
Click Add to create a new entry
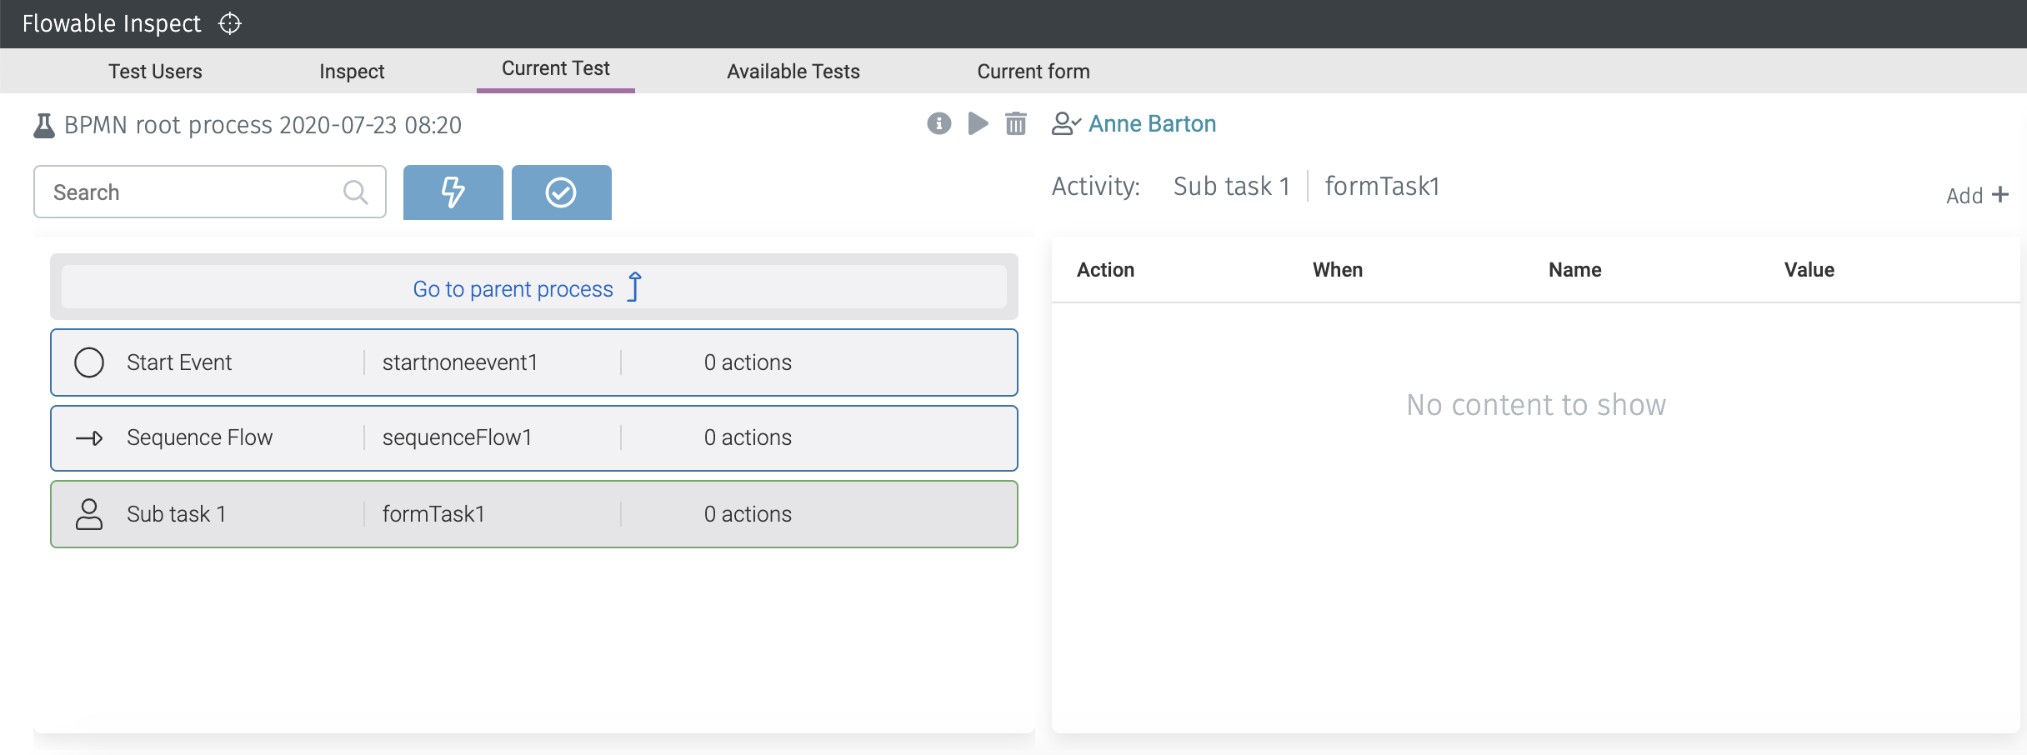[x=1975, y=194]
